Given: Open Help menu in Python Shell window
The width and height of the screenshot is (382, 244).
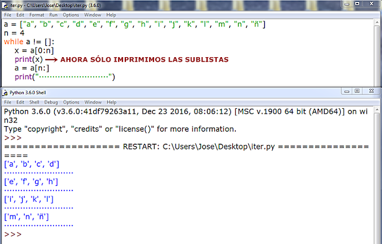Looking at the screenshot, I should tap(112, 102).
